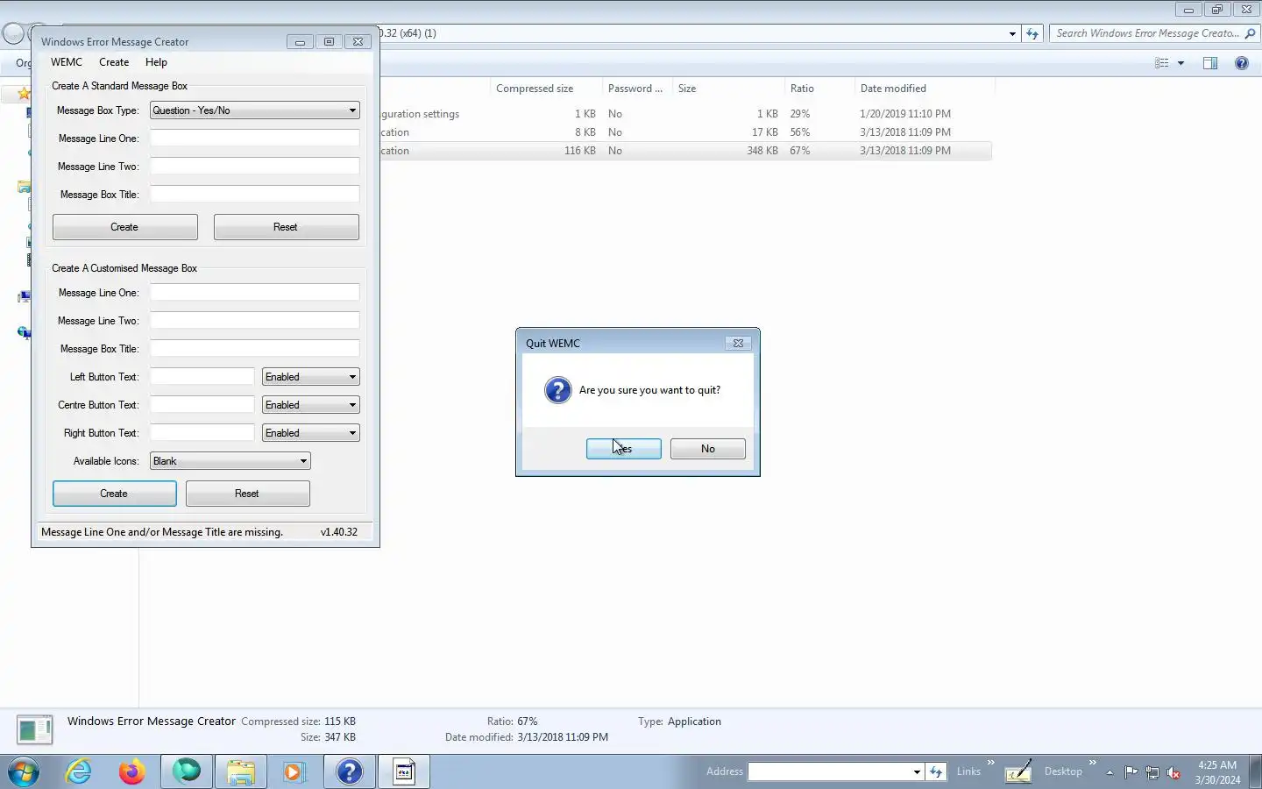1262x789 pixels.
Task: Click the customised Message Box Title field
Action: click(x=255, y=349)
